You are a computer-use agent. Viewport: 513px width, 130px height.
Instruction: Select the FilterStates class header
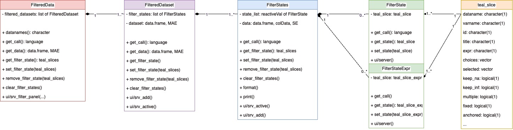coord(277,5)
